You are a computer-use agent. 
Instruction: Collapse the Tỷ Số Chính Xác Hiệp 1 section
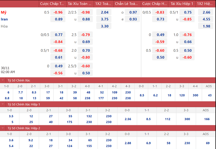click(3, 104)
